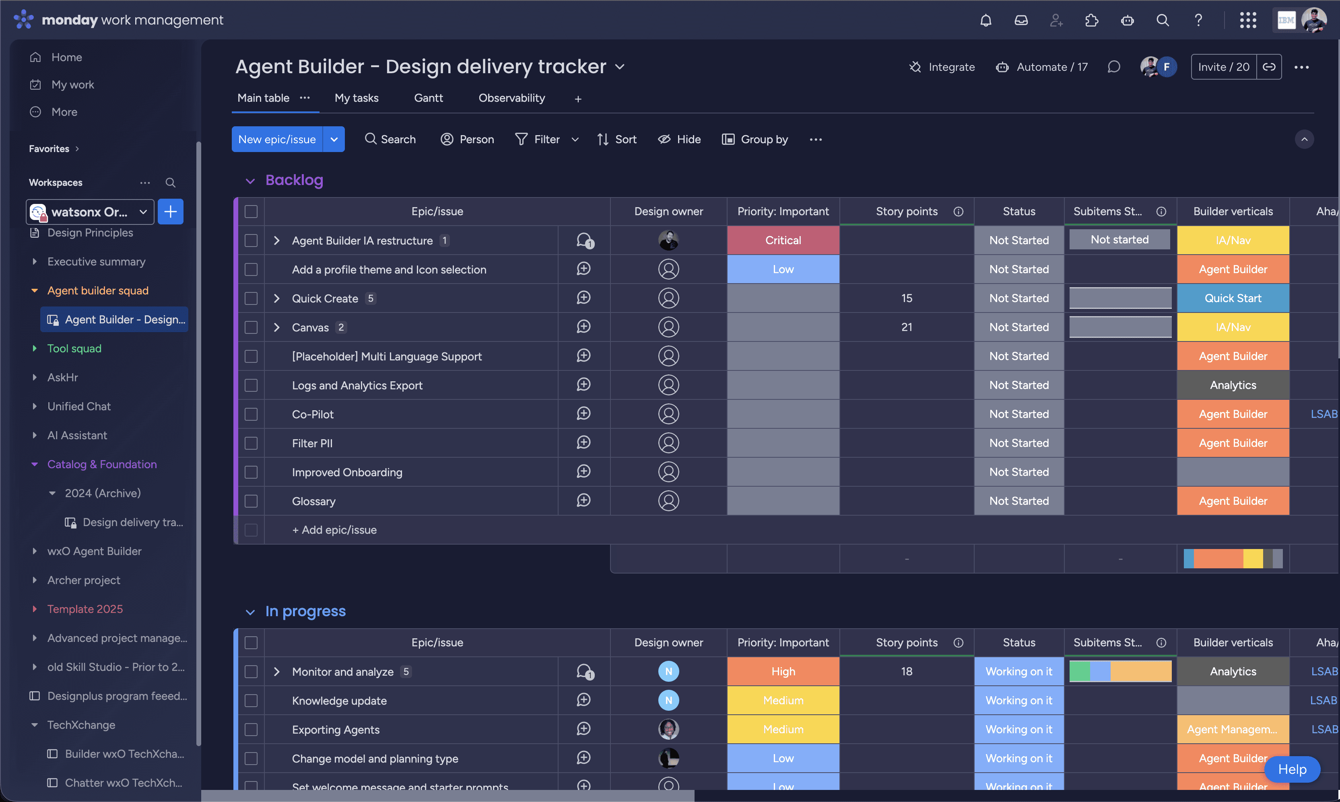
Task: Tick the Exporting Agents row checkbox
Action: tap(251, 730)
